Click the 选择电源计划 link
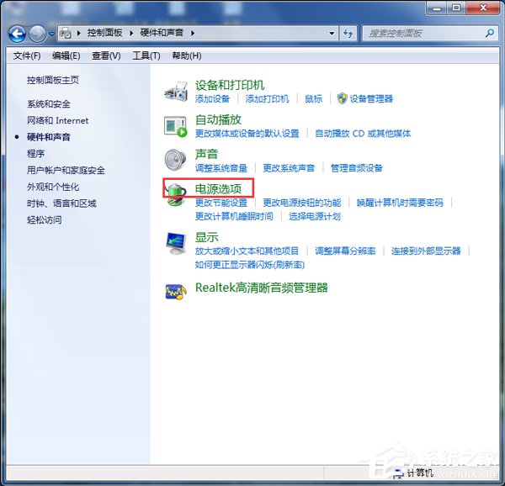The width and height of the screenshot is (505, 486). tap(314, 216)
